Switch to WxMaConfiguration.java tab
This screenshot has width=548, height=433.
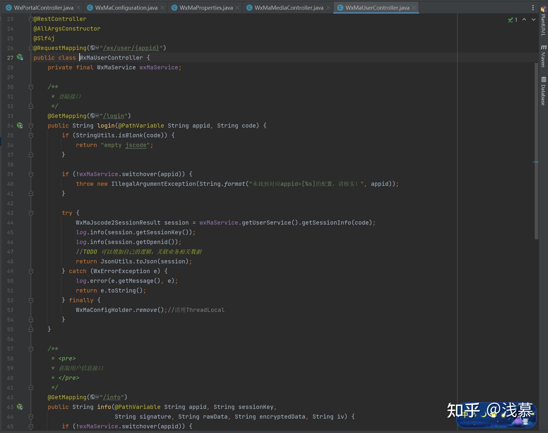pyautogui.click(x=126, y=8)
